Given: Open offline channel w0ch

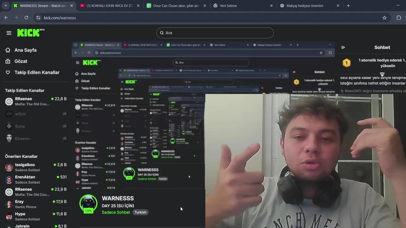Looking at the screenshot, I should coord(36,114).
